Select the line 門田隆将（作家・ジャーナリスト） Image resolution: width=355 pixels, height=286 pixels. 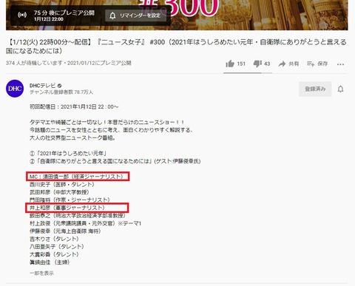[x=70, y=200]
